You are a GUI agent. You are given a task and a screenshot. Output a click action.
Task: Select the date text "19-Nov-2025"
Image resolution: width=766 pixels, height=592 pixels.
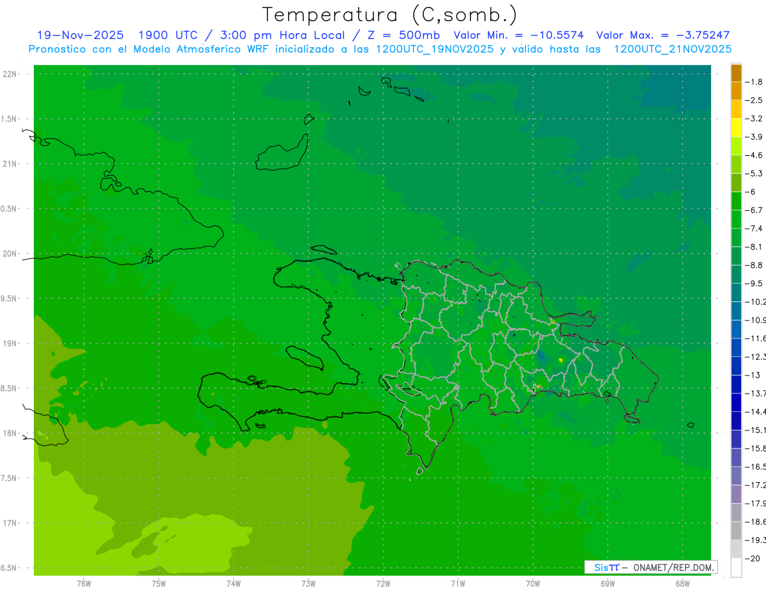80,35
